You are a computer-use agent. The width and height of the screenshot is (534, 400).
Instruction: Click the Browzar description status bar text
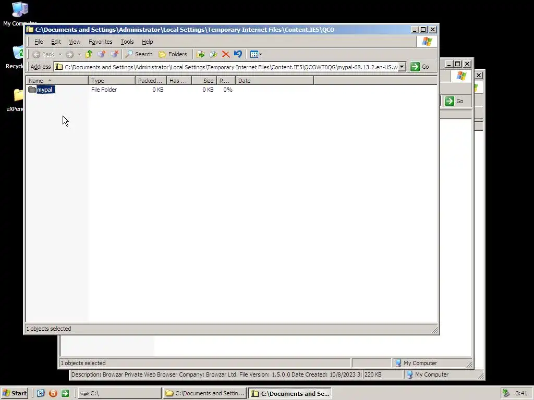(x=216, y=374)
